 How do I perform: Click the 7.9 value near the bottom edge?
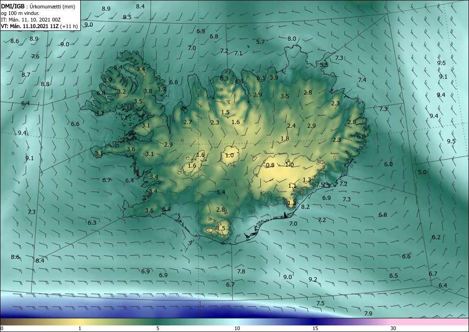coord(369,313)
